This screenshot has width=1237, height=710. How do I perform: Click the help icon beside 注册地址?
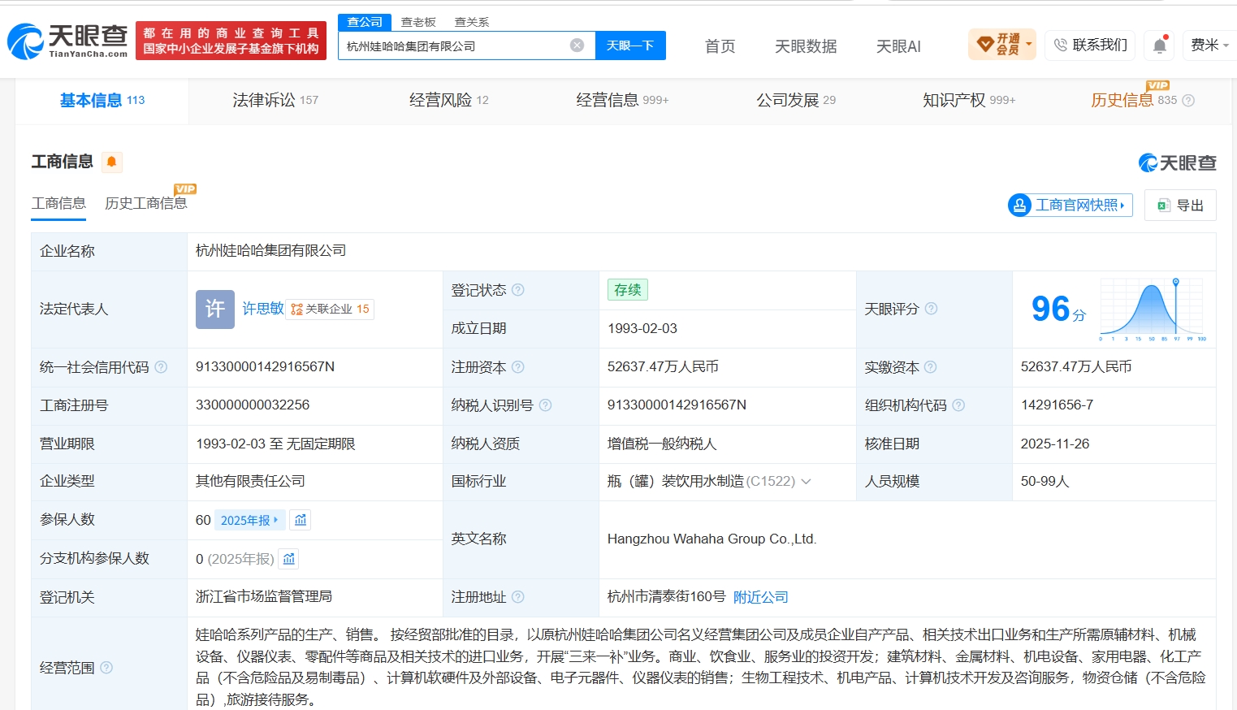pos(517,597)
